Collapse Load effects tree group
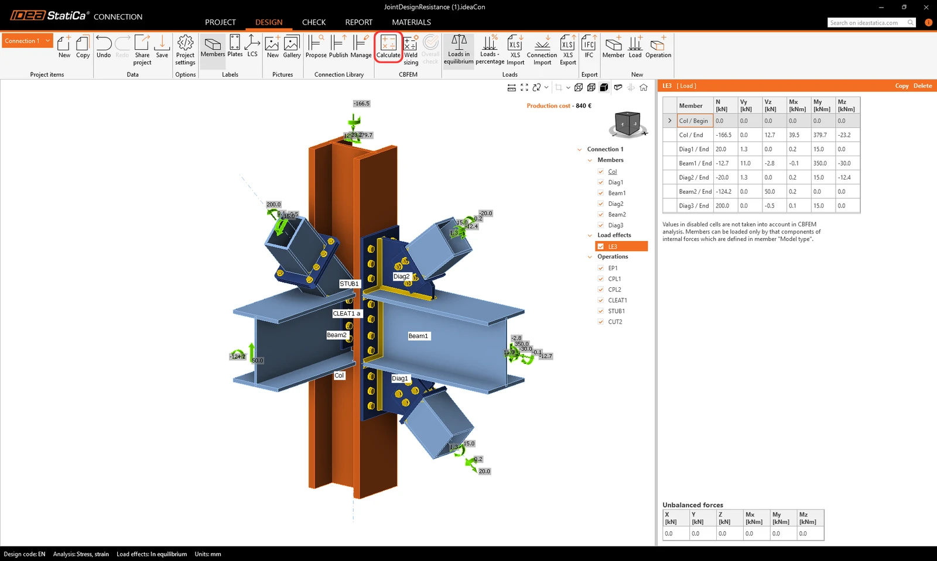The width and height of the screenshot is (937, 561). click(x=590, y=235)
